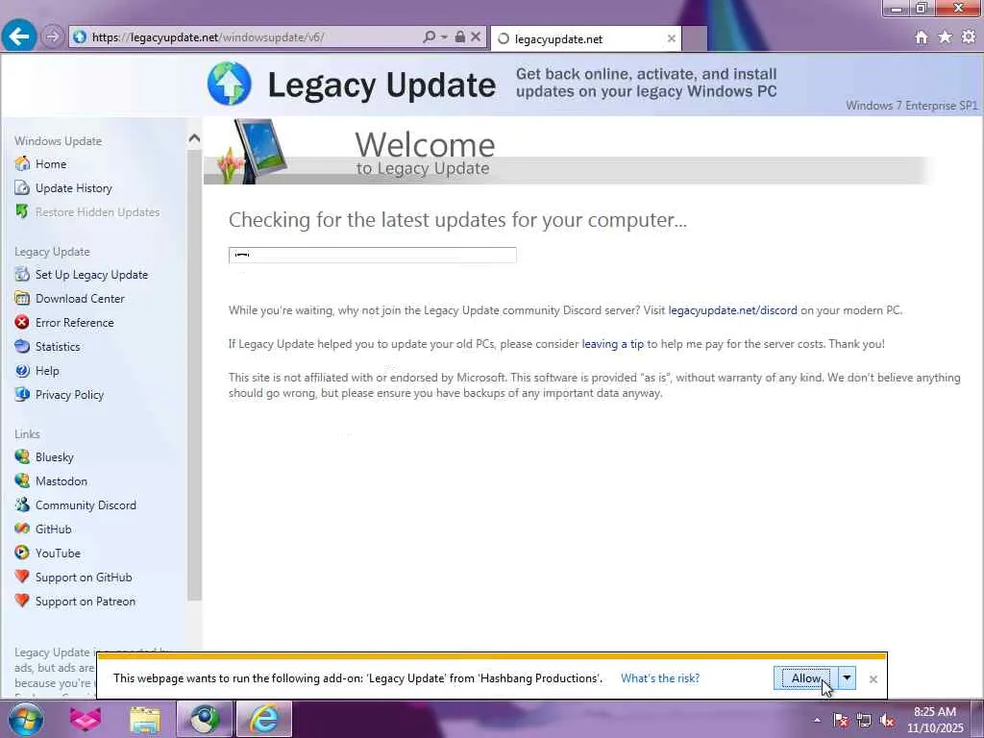Viewport: 984px width, 738px height.
Task: Open the Windows Start orb
Action: [x=25, y=719]
